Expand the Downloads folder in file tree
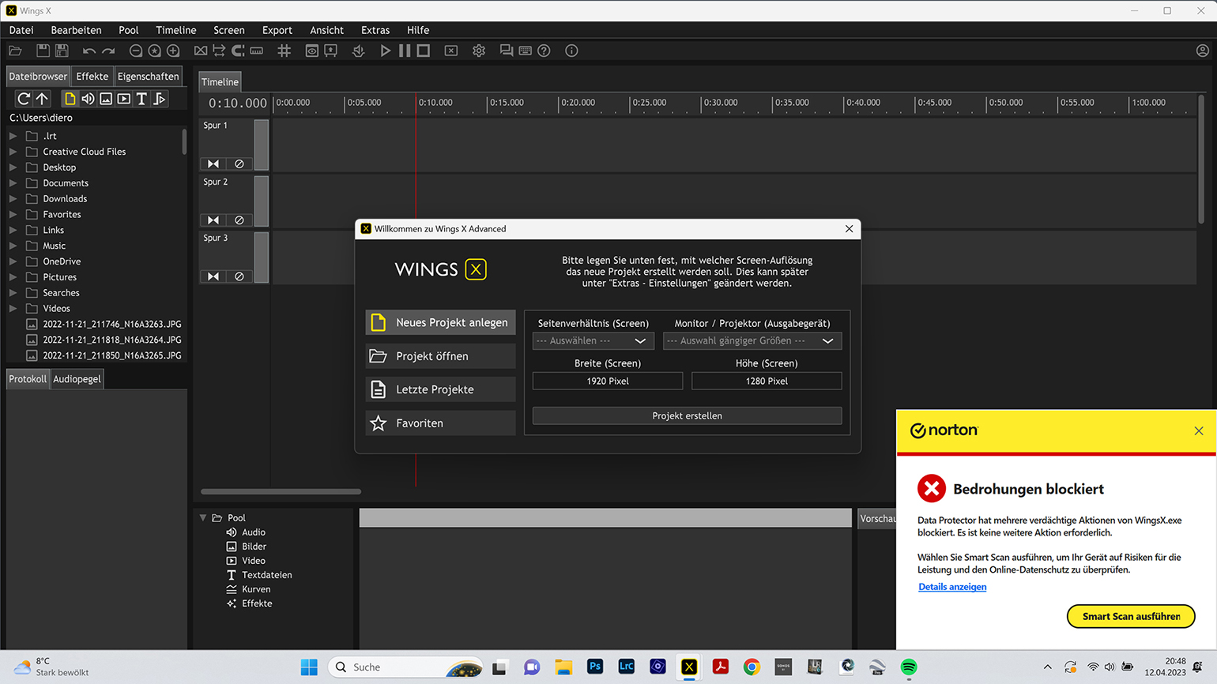Viewport: 1217px width, 684px height. coord(13,199)
